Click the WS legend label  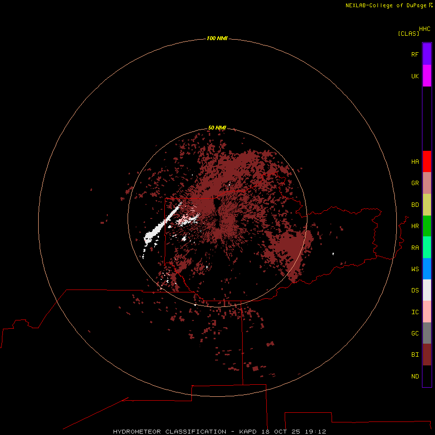(415, 269)
